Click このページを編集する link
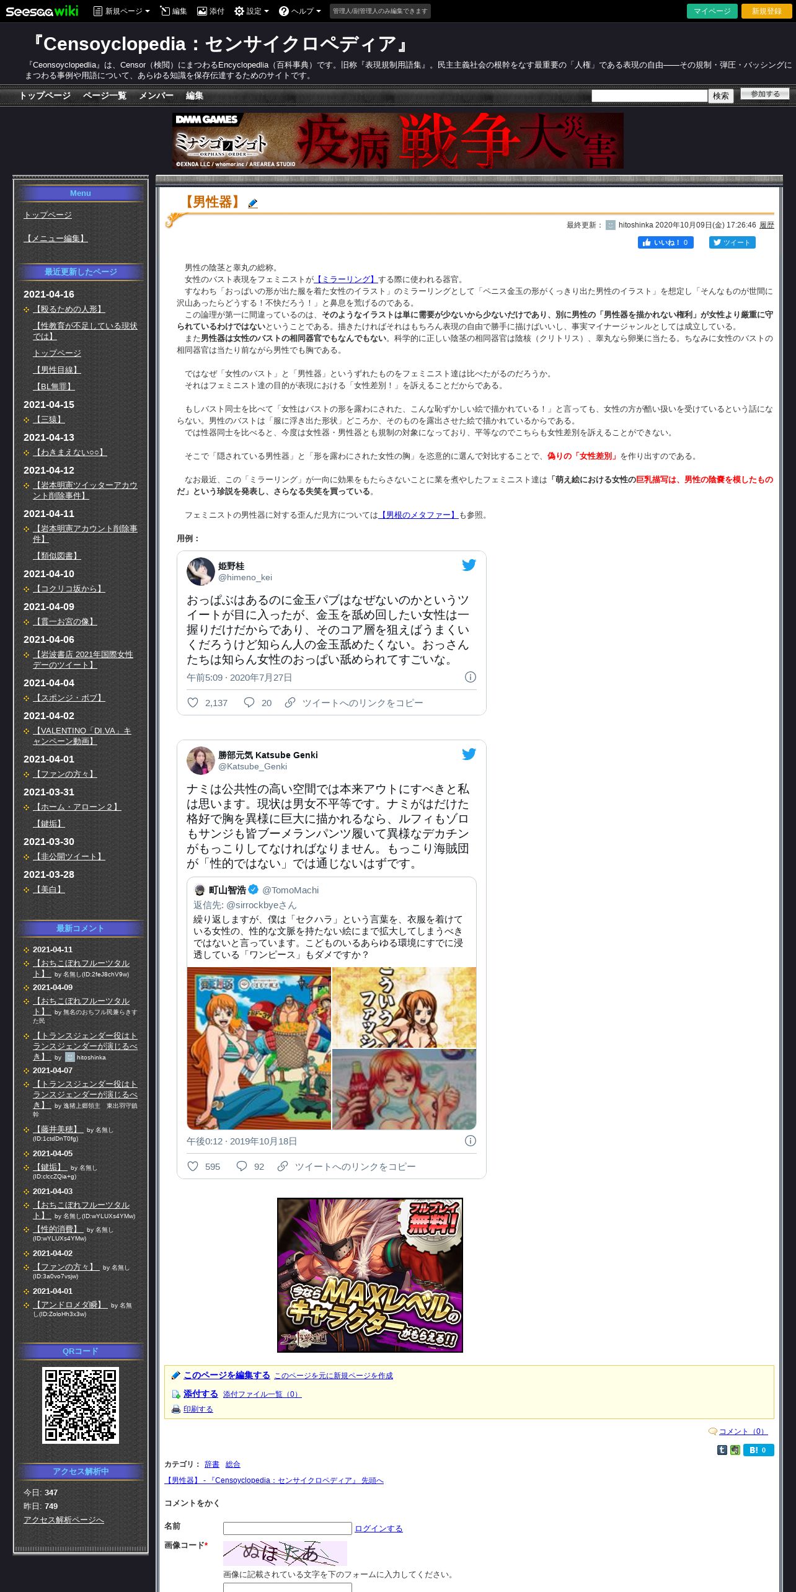 point(226,1375)
